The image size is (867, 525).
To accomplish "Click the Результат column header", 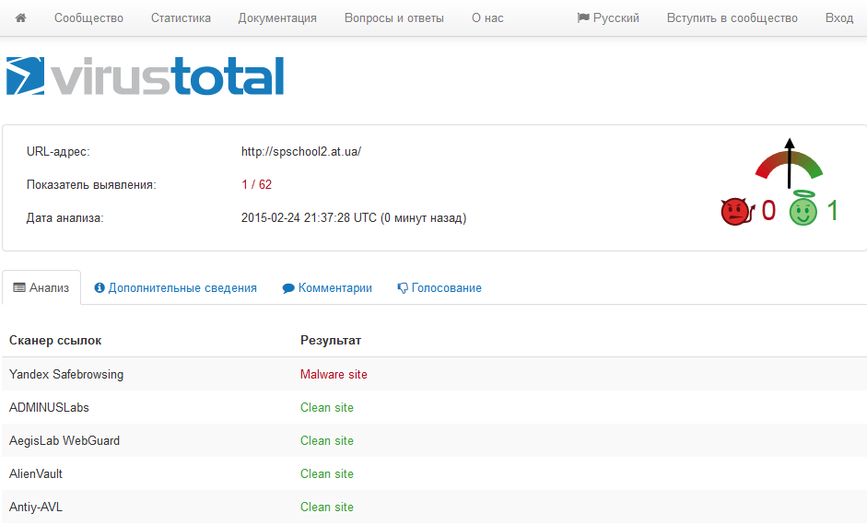I will tap(331, 341).
